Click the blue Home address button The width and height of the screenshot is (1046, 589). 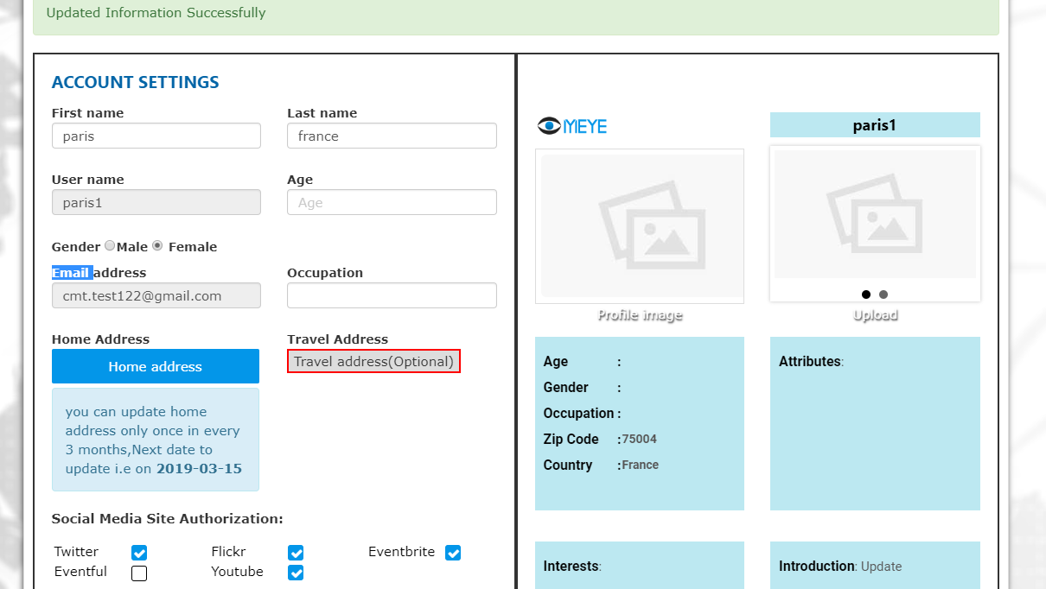pyautogui.click(x=156, y=366)
